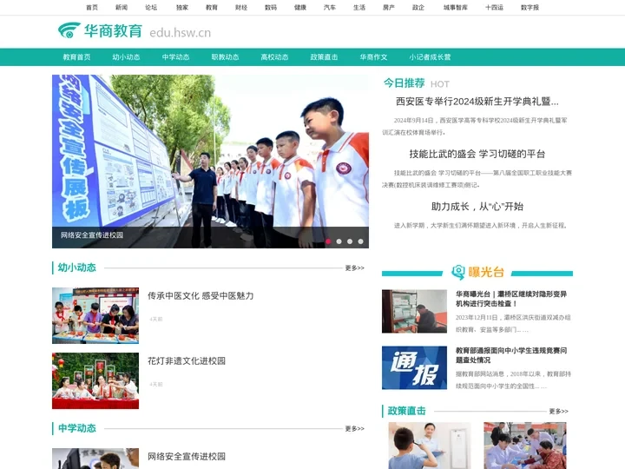Select the fourth carousel dot

[360, 241]
